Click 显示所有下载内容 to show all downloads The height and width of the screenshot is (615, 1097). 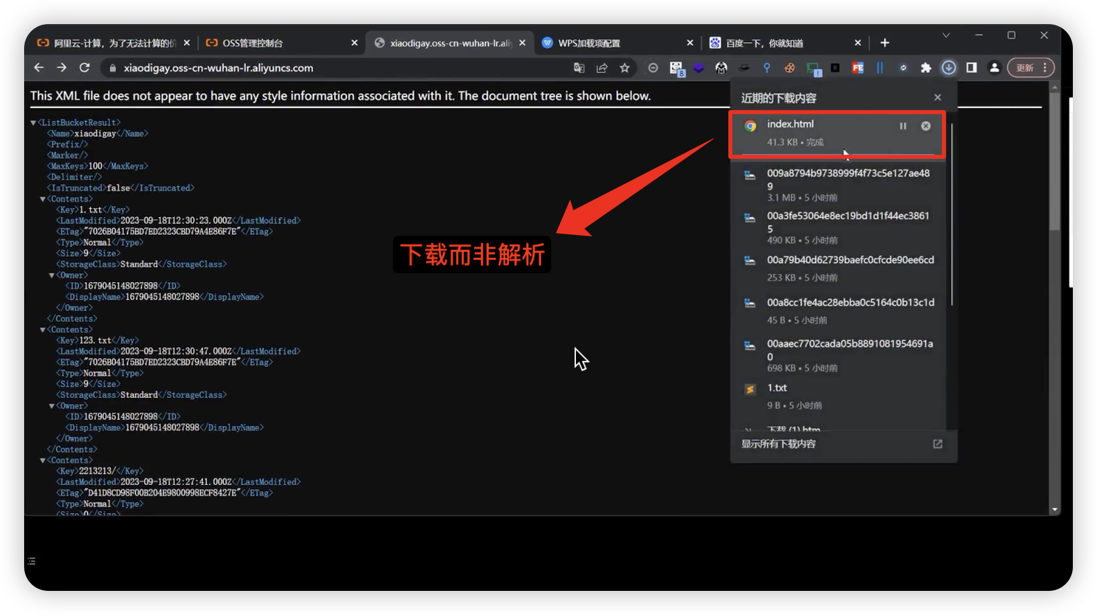click(778, 443)
